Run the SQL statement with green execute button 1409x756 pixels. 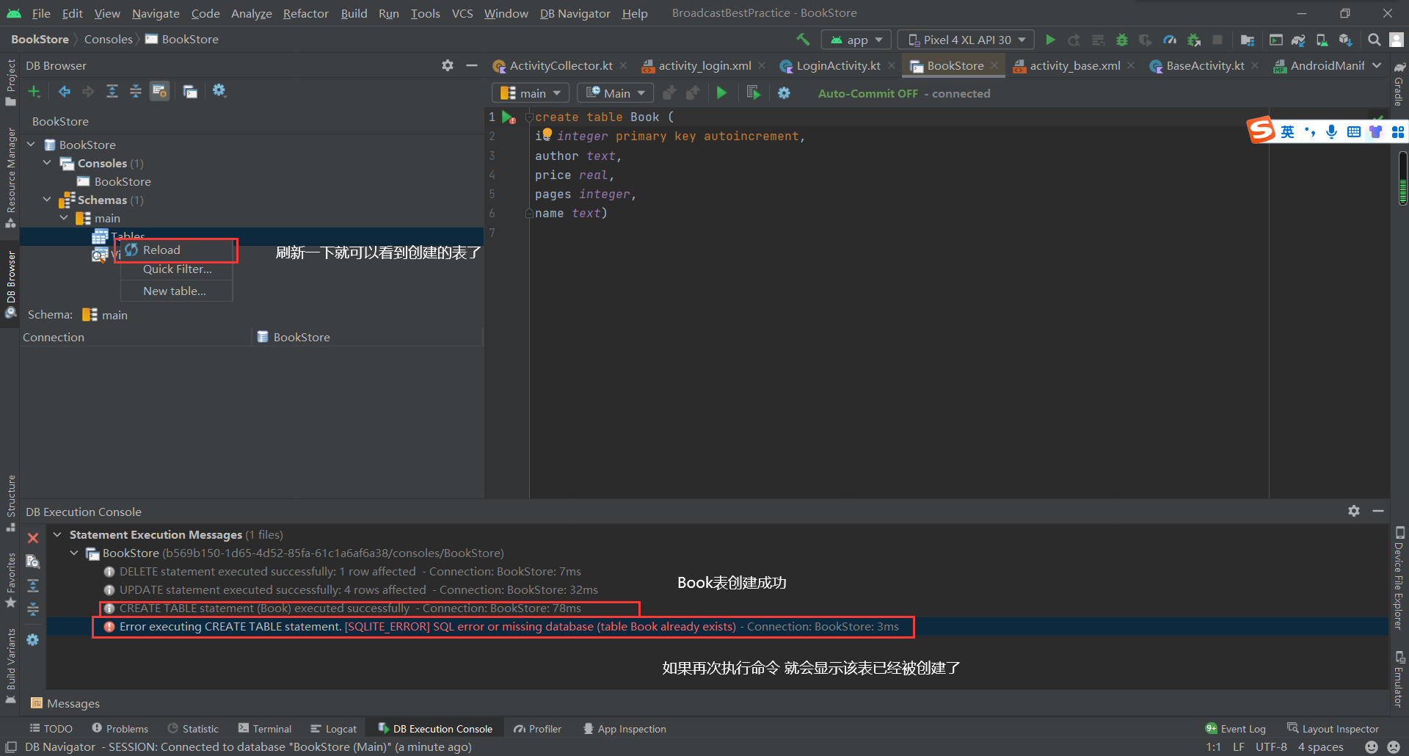pyautogui.click(x=721, y=93)
